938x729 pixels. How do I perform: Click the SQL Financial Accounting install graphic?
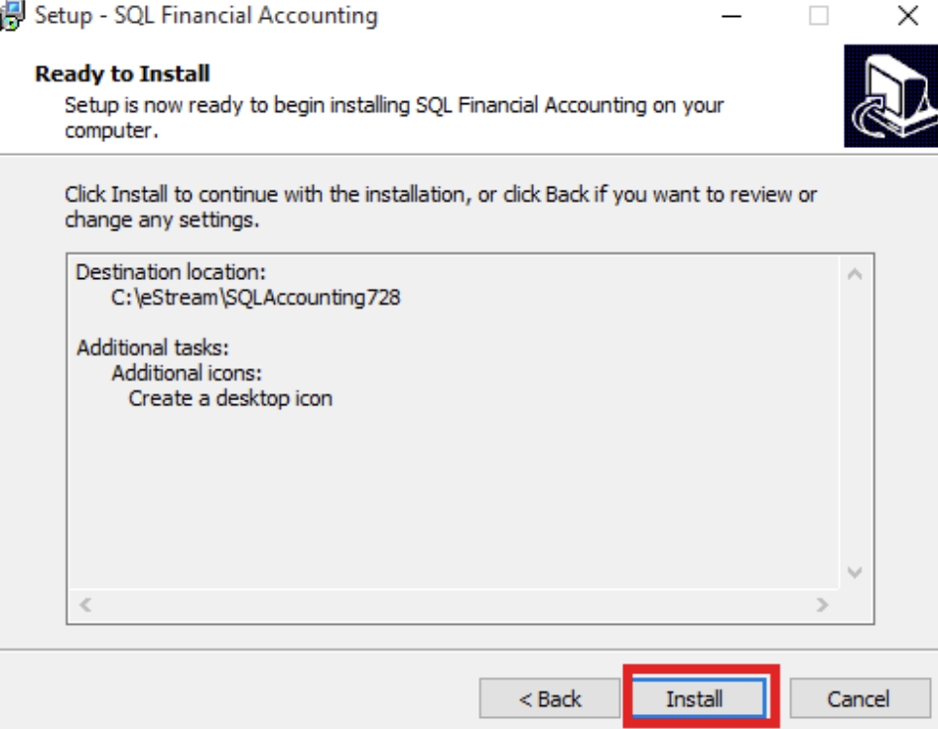click(888, 94)
